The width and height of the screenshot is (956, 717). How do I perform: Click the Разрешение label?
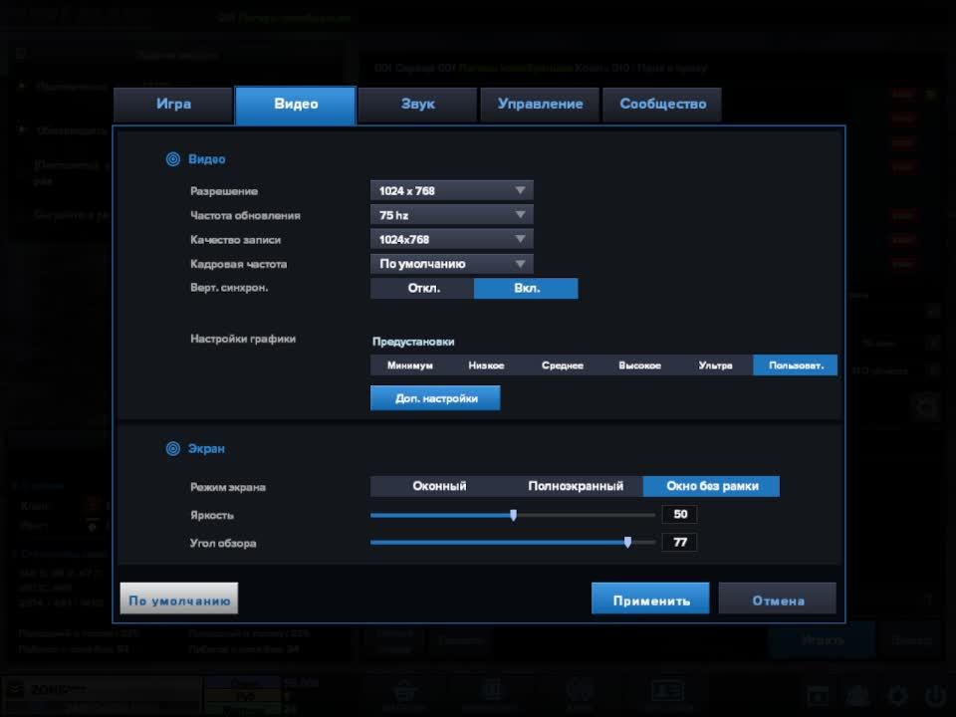coord(224,191)
